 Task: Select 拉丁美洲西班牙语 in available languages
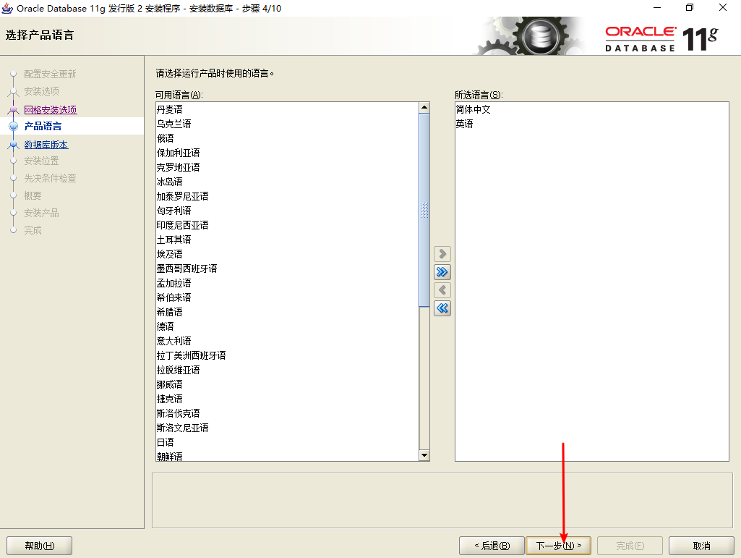click(x=287, y=355)
